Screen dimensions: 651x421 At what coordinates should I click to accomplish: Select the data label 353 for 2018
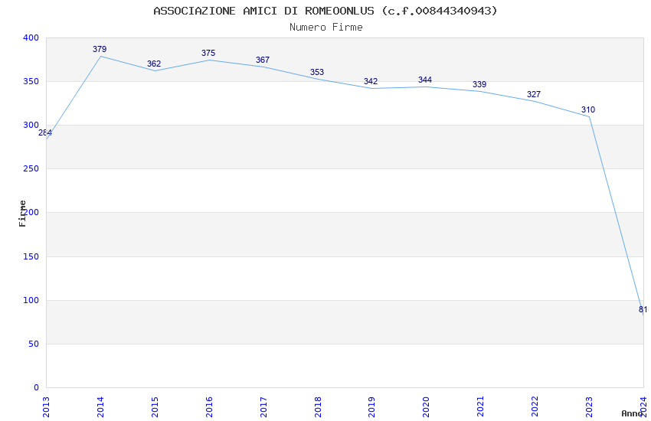(x=317, y=72)
